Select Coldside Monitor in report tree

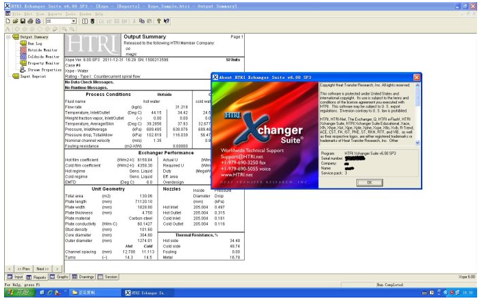[x=43, y=57]
